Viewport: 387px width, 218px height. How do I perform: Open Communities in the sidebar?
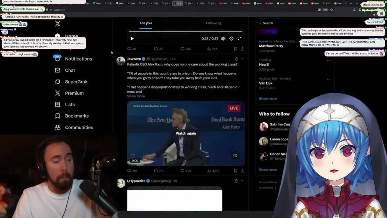tap(74, 127)
